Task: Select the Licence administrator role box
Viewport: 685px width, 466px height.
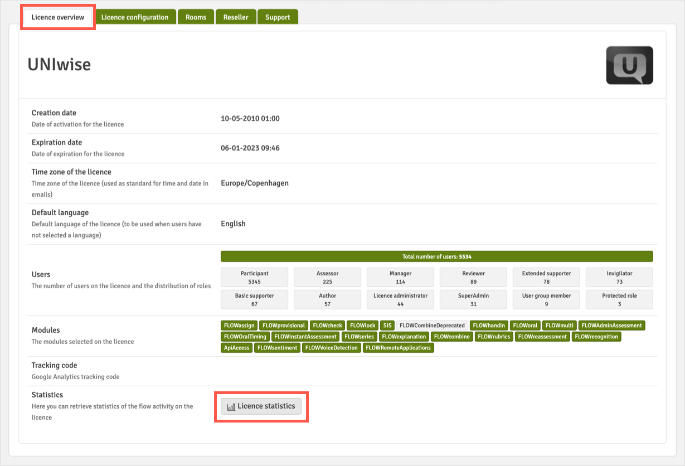Action: (400, 299)
